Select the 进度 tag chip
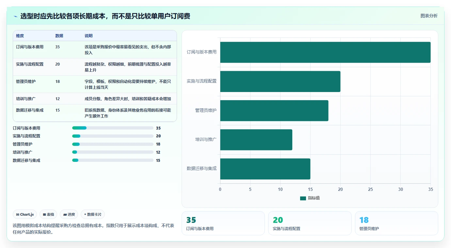This screenshot has width=451, height=248. [69, 214]
